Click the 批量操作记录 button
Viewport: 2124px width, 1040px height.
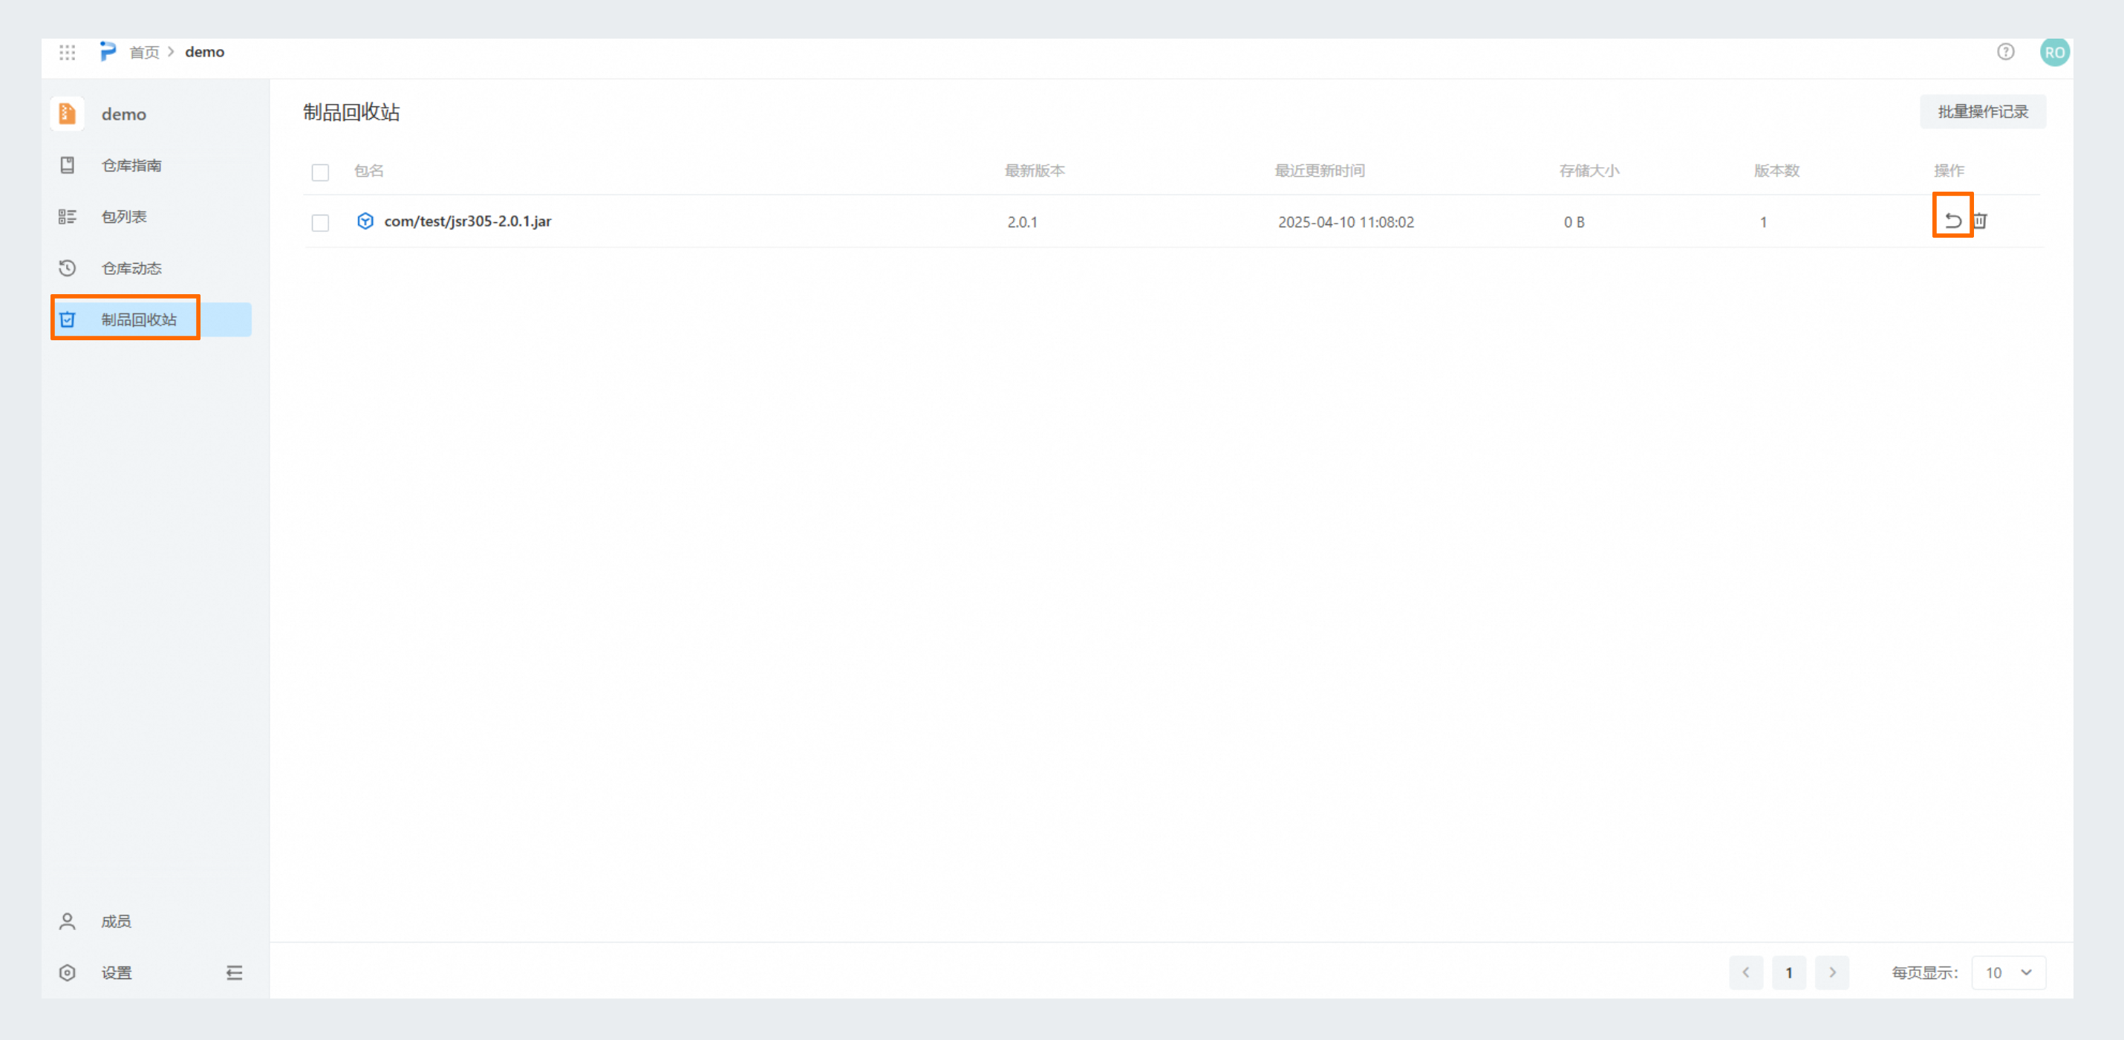click(x=1982, y=111)
